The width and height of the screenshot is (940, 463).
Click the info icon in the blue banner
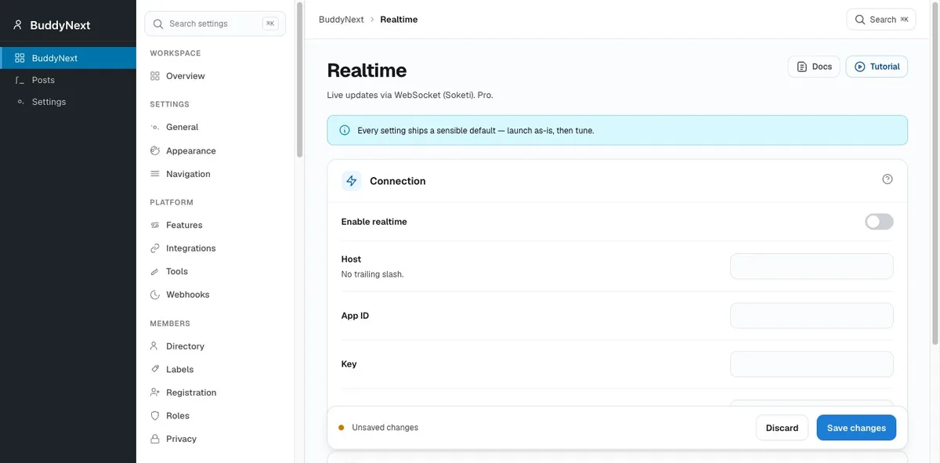tap(345, 130)
